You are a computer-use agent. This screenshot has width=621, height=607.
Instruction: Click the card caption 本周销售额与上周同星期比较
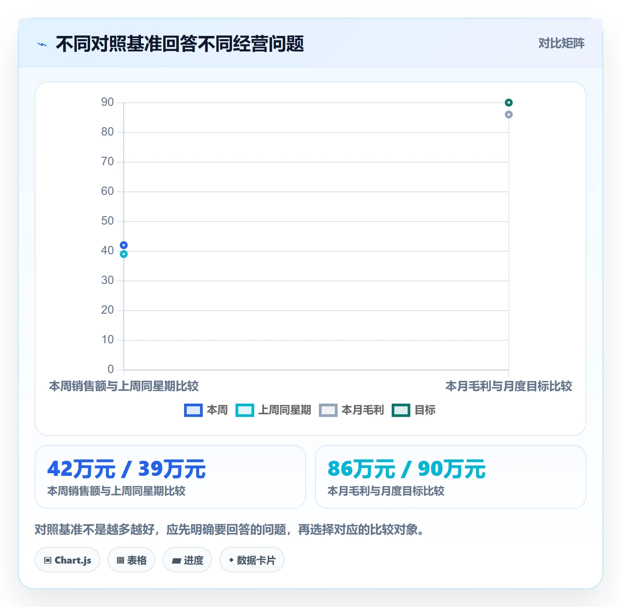click(116, 491)
